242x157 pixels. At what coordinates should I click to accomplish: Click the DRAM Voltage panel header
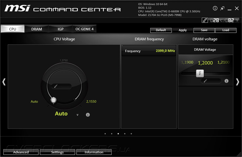pyautogui.click(x=205, y=50)
